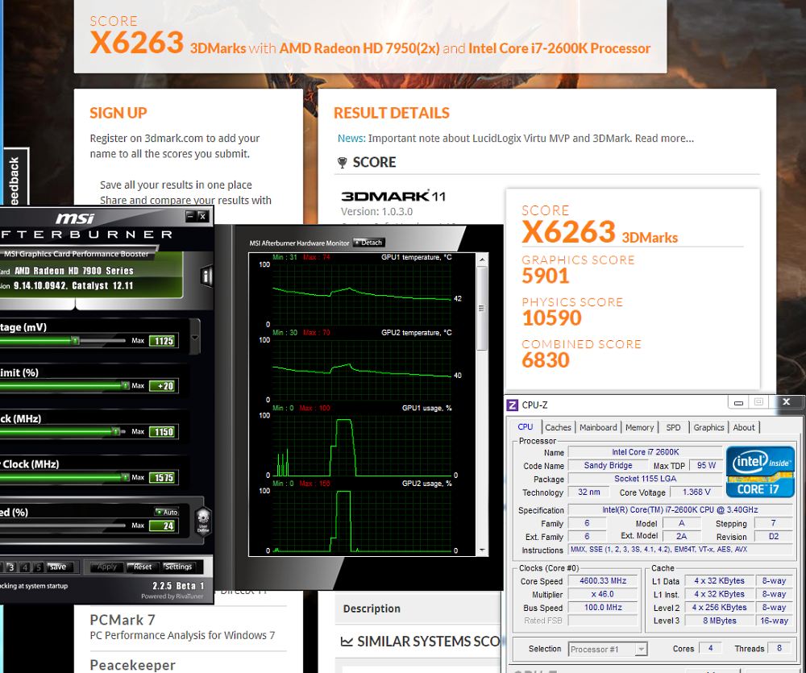Click the 3DMark 11 logo
The image size is (806, 673).
tap(393, 196)
